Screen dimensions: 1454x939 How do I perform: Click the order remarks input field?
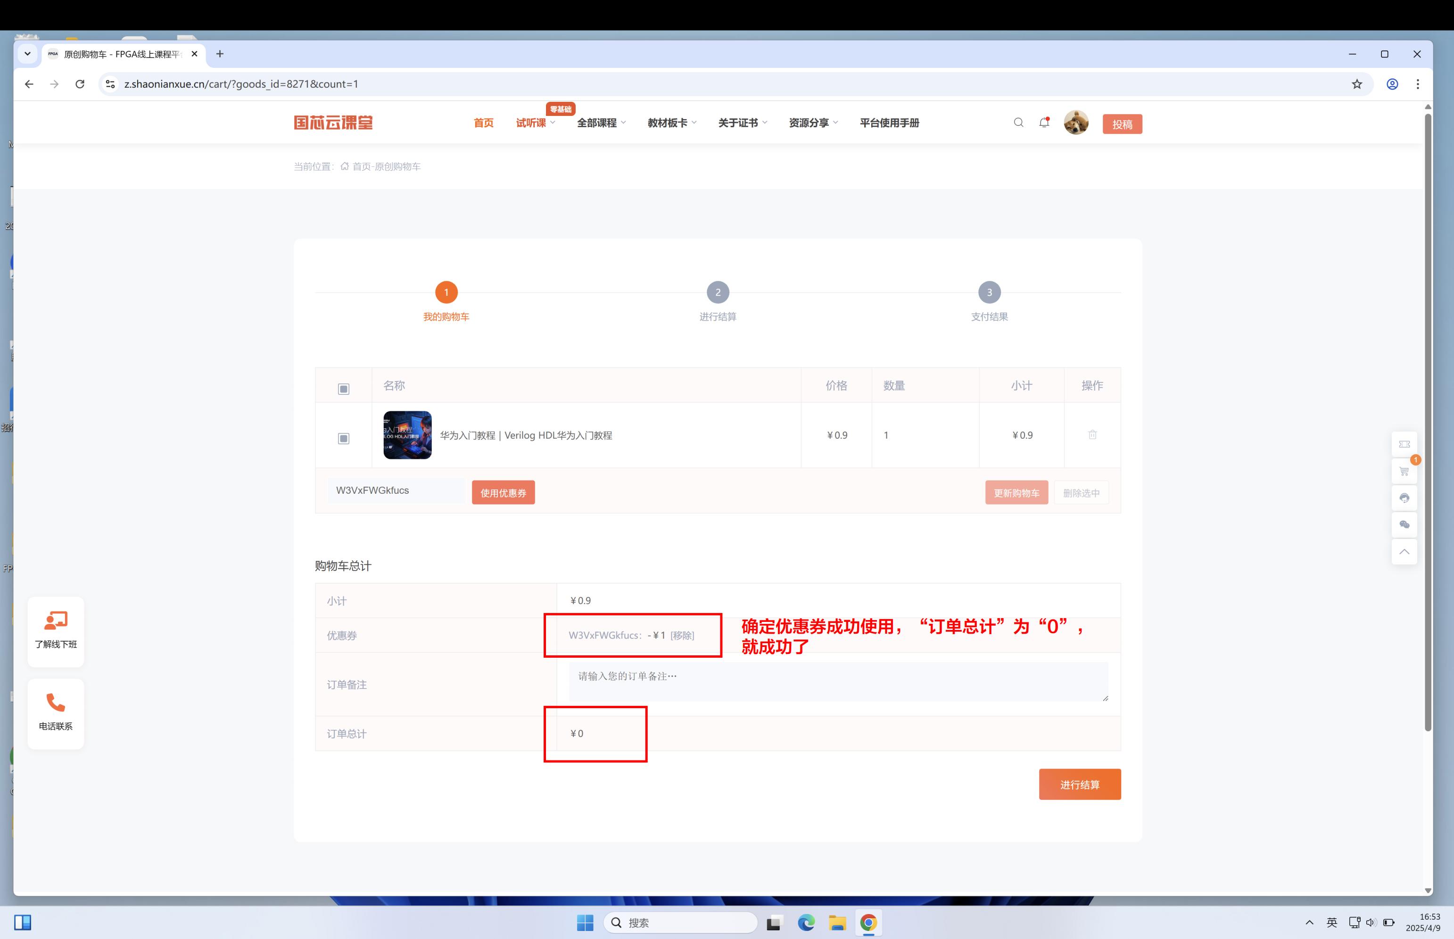pyautogui.click(x=839, y=682)
